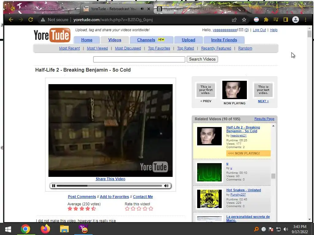Open Chrome from the taskbar
Screen dimensions: 314x235
25,229
